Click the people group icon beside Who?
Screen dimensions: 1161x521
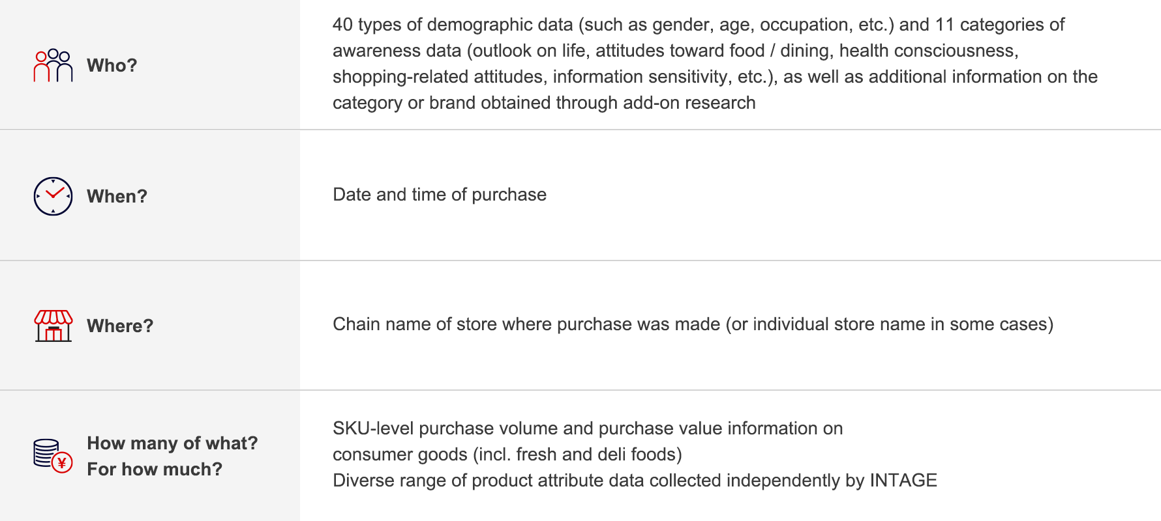tap(53, 65)
